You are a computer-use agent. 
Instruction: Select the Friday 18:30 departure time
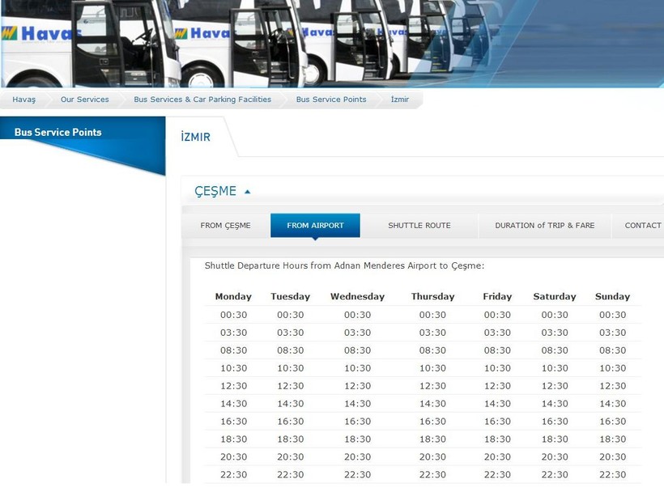coord(497,439)
